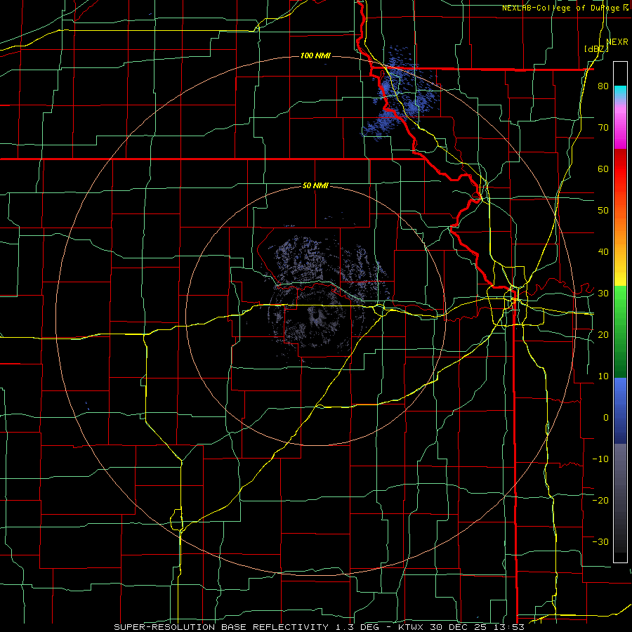Image resolution: width=632 pixels, height=632 pixels.
Task: Click the 40 value on the dBZ scale
Action: 603,252
